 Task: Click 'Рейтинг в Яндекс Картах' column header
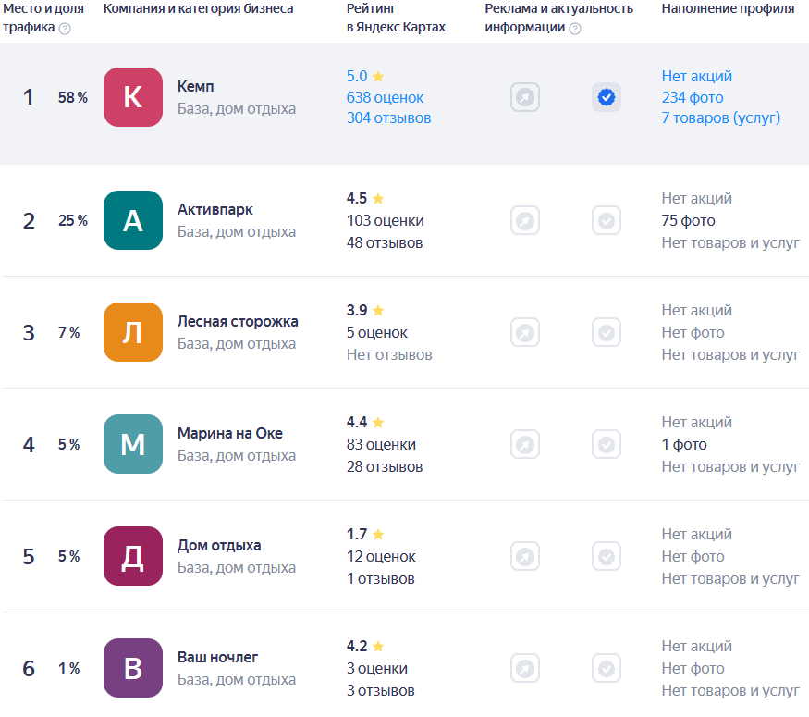[396, 19]
